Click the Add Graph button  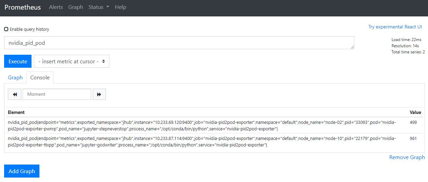(22, 171)
